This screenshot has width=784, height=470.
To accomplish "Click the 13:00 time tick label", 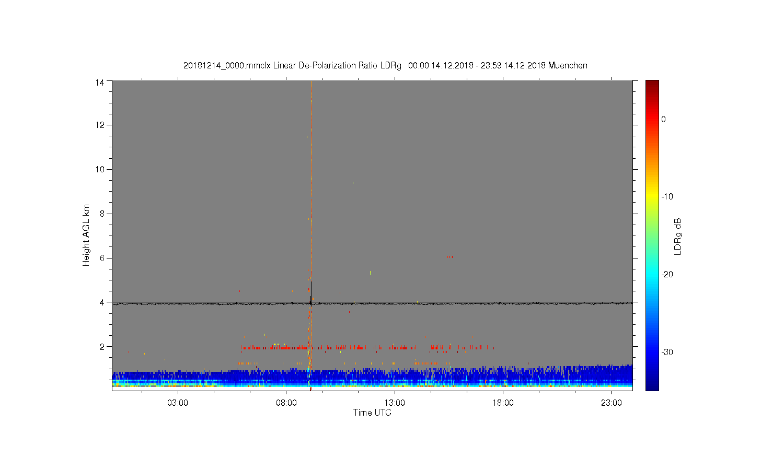I will 395,403.
